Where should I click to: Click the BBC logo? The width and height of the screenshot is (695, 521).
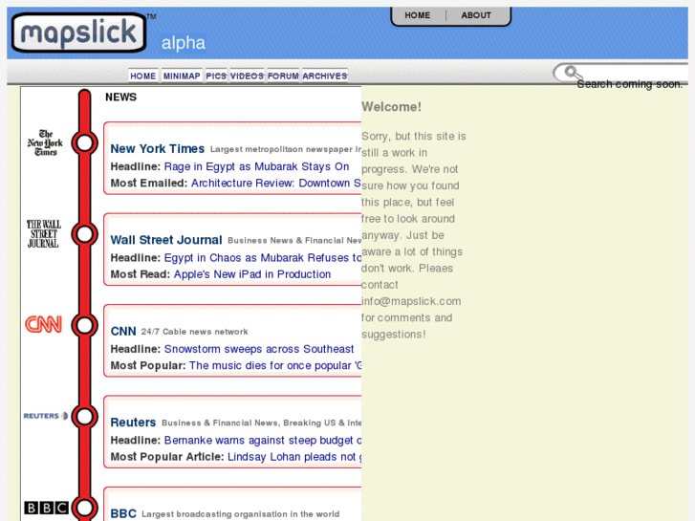pyautogui.click(x=46, y=508)
